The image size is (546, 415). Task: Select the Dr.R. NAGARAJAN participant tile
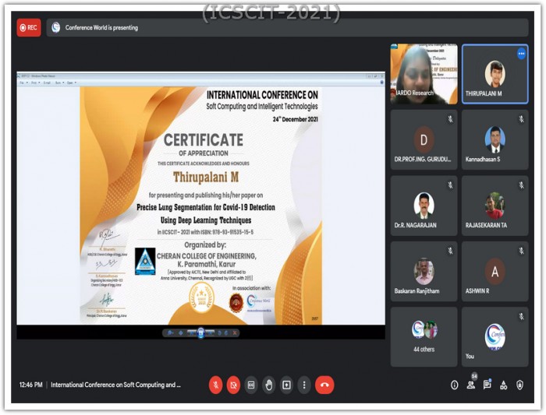424,206
